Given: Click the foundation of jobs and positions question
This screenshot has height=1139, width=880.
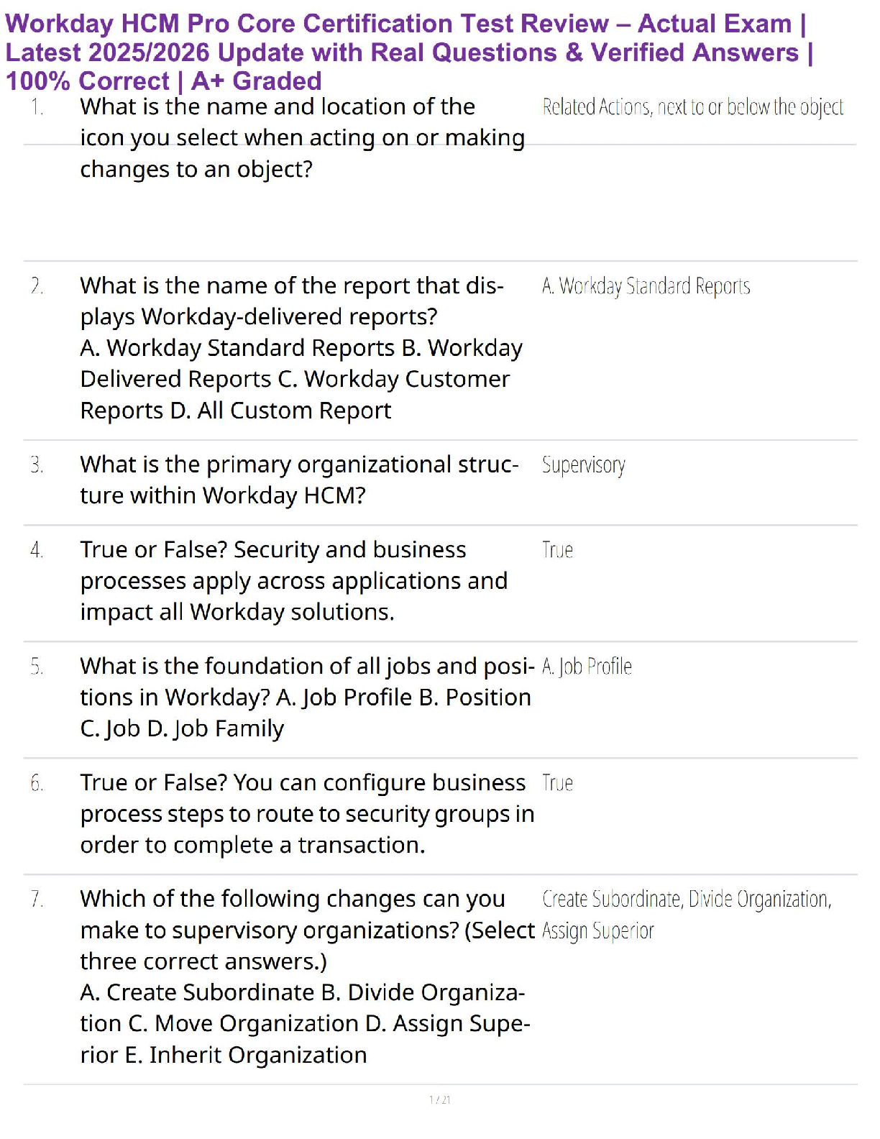Looking at the screenshot, I should tap(306, 697).
